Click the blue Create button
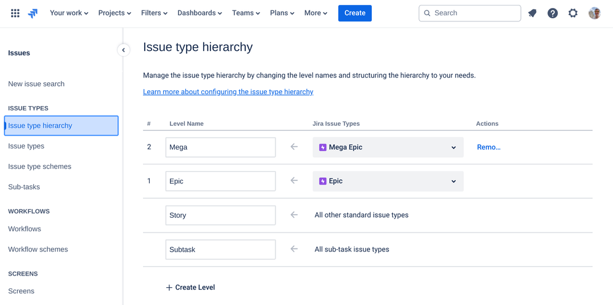This screenshot has width=613, height=305. tap(355, 13)
